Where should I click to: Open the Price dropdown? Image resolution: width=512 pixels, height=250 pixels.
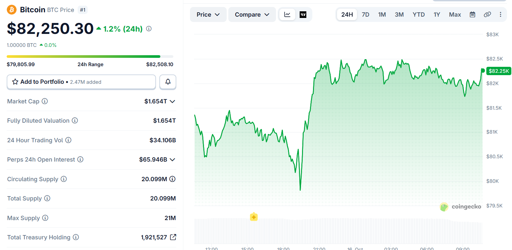pos(208,15)
